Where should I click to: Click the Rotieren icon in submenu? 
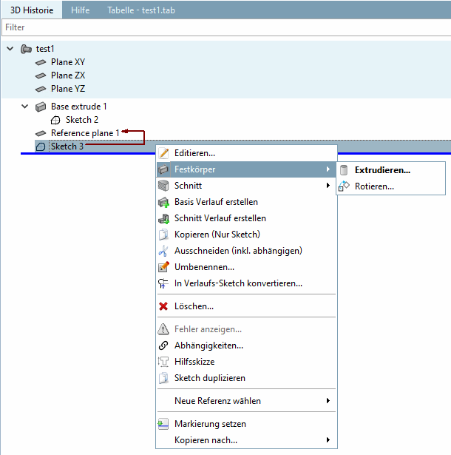coord(344,186)
